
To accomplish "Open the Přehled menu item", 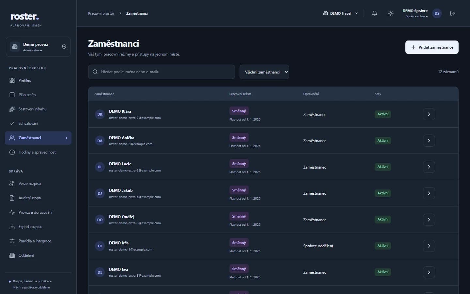I will (x=38, y=80).
